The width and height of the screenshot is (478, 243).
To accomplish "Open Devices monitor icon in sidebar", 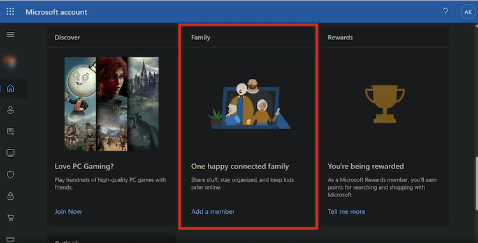I will pyautogui.click(x=10, y=153).
